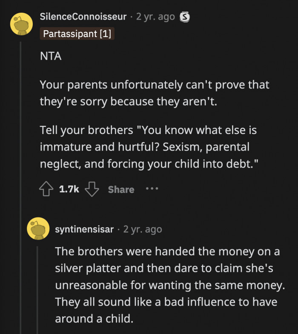Image resolution: width=298 pixels, height=334 pixels.
Task: Collapse syntinensisar's reply via its thread line
Action: click(x=38, y=289)
